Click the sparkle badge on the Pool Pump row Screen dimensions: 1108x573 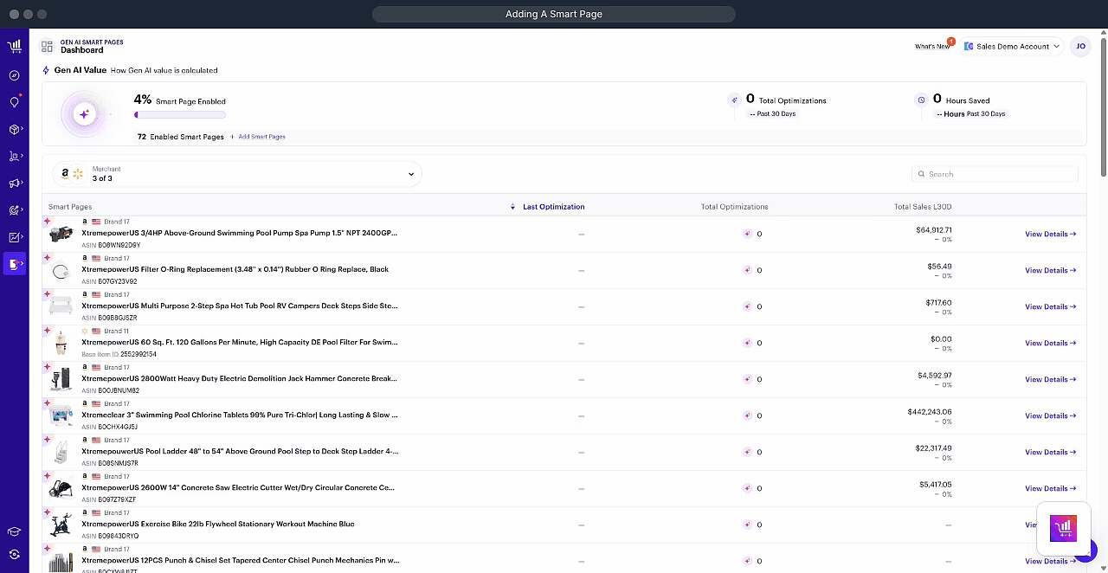click(47, 221)
